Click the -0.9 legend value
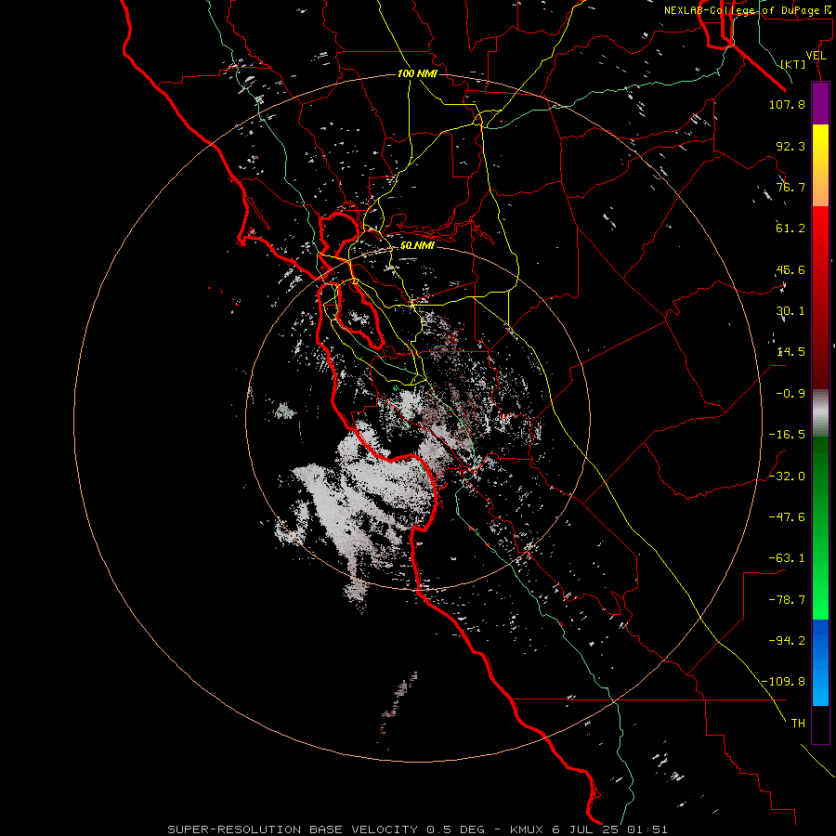 coord(790,394)
